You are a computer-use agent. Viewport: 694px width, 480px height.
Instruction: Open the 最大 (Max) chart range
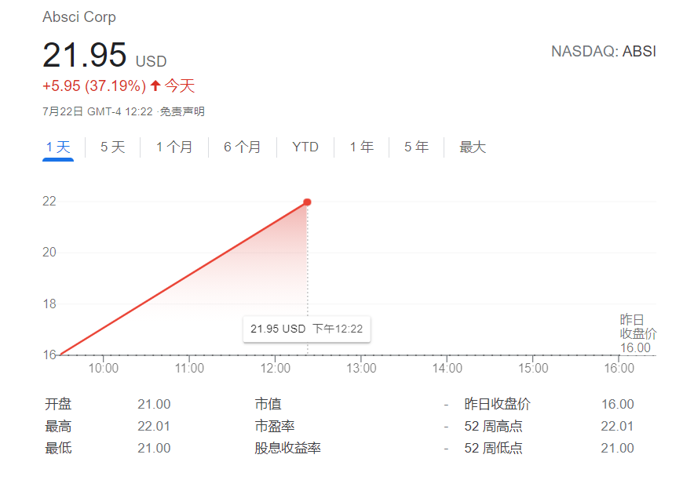471,147
